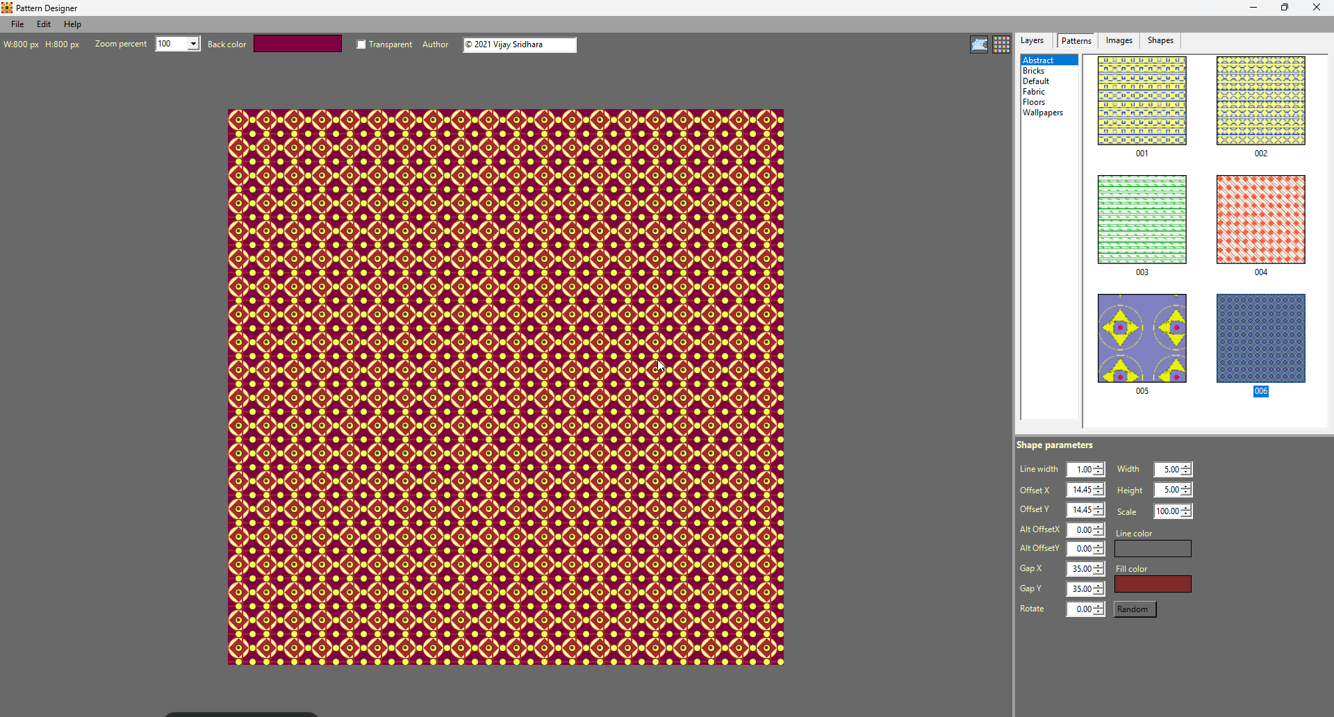Image resolution: width=1334 pixels, height=717 pixels.
Task: Click the canvas selection view icon
Action: [x=979, y=44]
